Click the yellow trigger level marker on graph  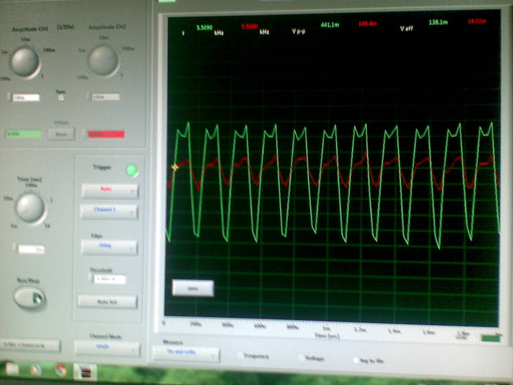(x=175, y=167)
